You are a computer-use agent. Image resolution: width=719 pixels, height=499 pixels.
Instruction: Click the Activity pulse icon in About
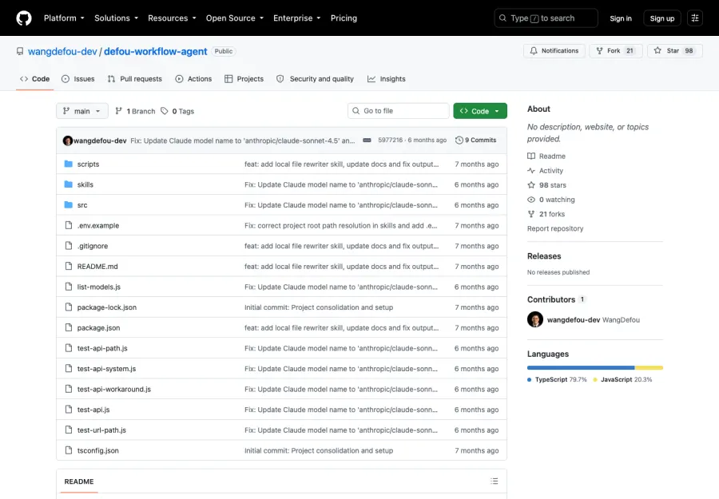tap(531, 170)
